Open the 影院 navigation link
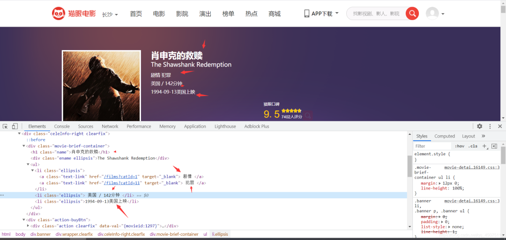Image resolution: width=506 pixels, height=240 pixels. point(182,14)
